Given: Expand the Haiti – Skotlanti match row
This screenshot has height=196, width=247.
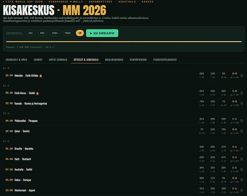Looking at the screenshot, I should click(x=124, y=159).
